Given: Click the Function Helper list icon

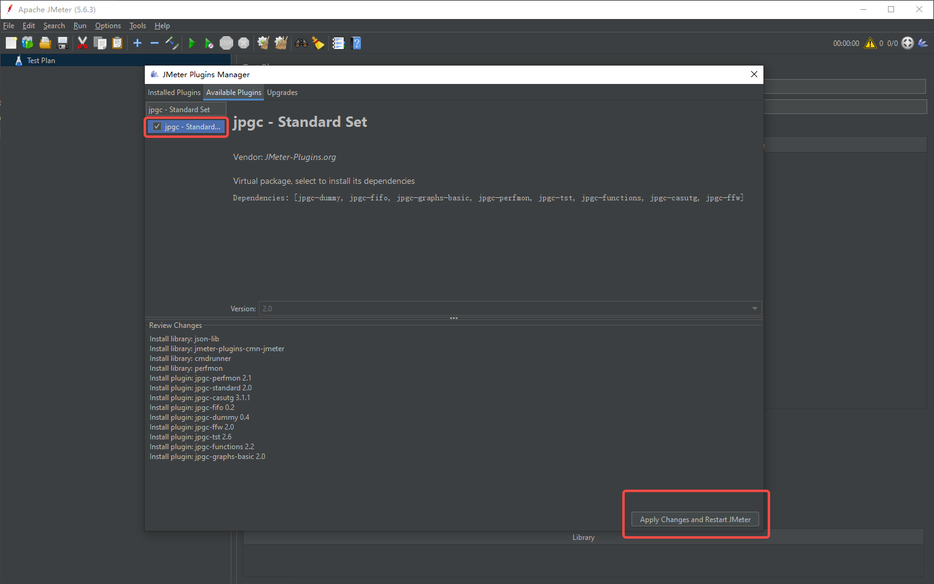Looking at the screenshot, I should click(x=338, y=43).
